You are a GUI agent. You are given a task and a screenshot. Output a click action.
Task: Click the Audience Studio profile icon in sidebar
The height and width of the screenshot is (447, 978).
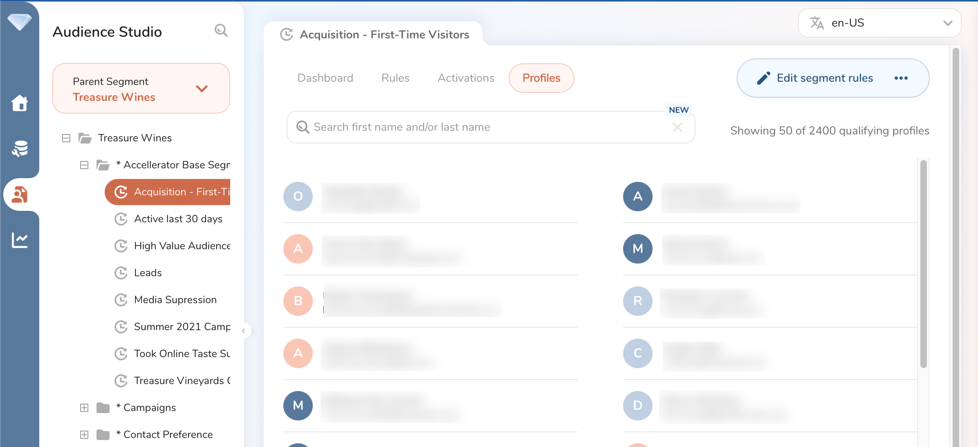20,194
